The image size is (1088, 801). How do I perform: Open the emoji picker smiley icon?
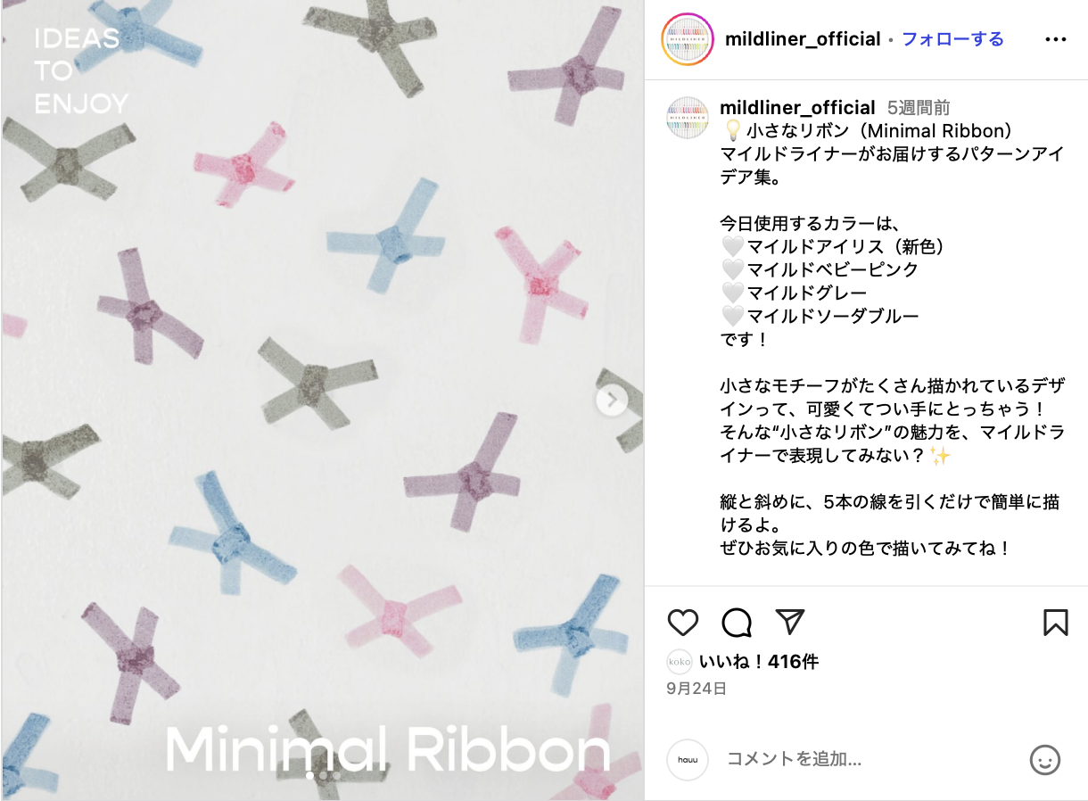pos(1045,759)
